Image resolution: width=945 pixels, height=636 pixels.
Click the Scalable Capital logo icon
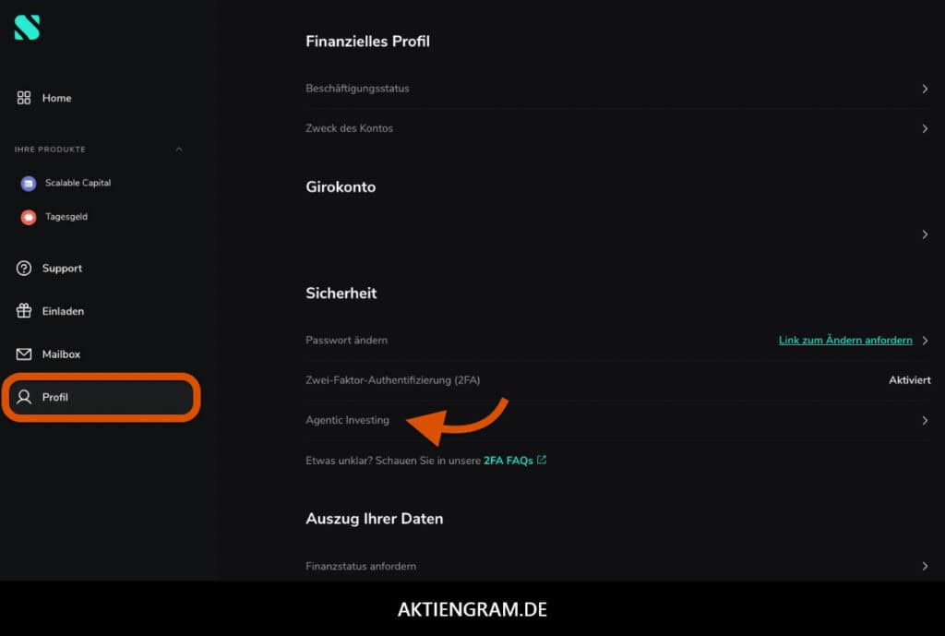coord(27,28)
